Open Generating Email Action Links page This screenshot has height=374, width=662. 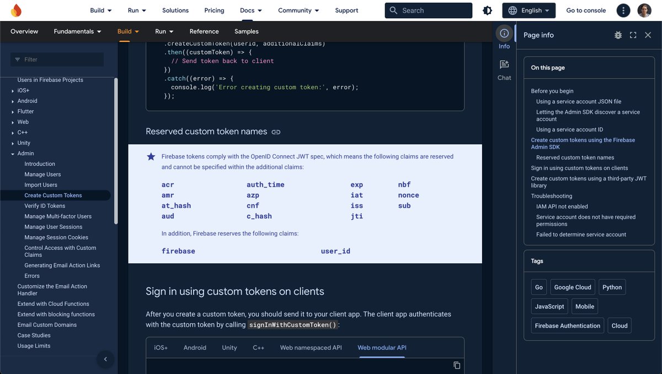pos(62,265)
